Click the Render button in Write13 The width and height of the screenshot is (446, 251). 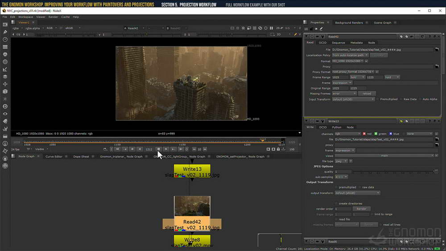click(362, 209)
